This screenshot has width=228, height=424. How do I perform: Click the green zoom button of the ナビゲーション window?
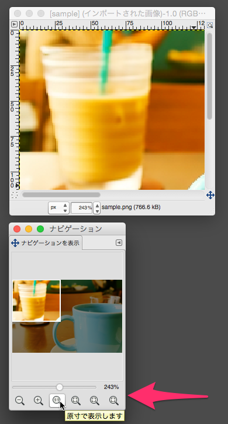[40, 229]
